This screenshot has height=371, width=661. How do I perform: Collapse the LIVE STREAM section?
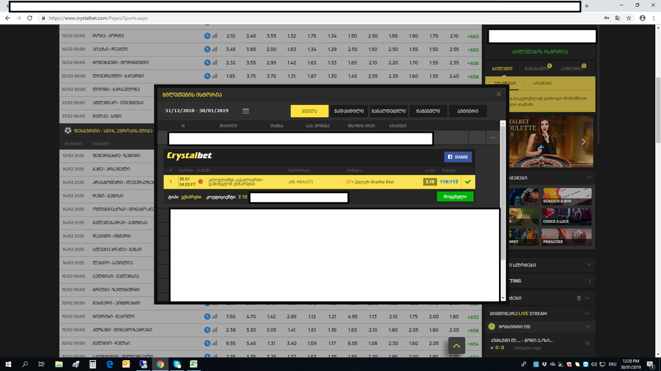587,314
